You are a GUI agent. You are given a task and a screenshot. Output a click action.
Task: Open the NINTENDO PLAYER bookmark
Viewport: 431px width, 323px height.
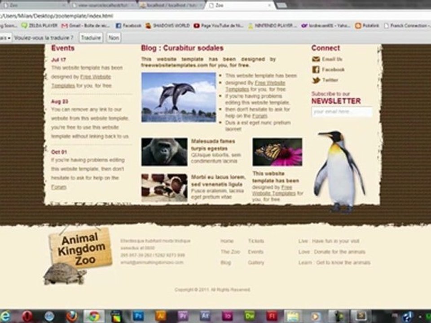click(x=272, y=26)
